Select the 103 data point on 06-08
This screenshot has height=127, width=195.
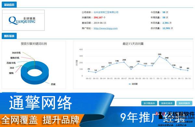(131, 69)
